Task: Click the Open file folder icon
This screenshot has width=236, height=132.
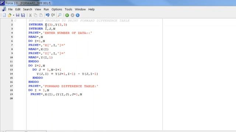Action: [x=10, y=15]
